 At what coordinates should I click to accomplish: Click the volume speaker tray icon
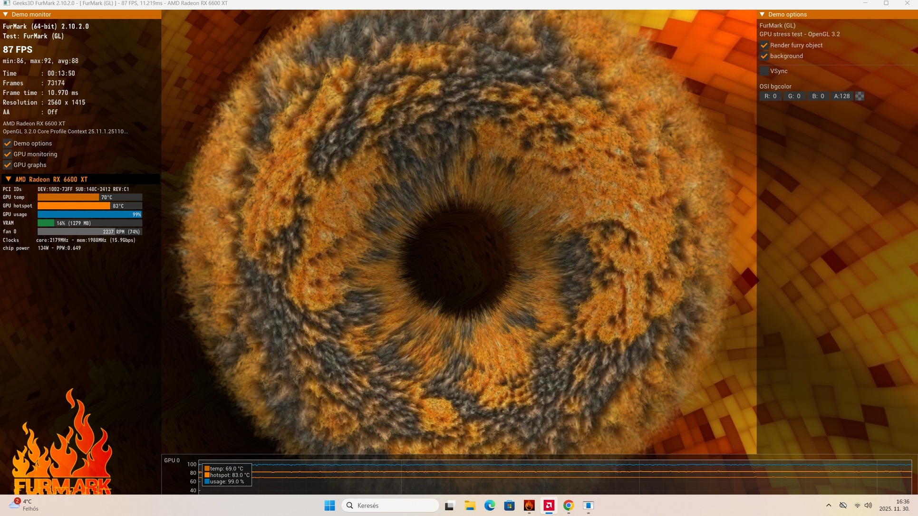[868, 505]
